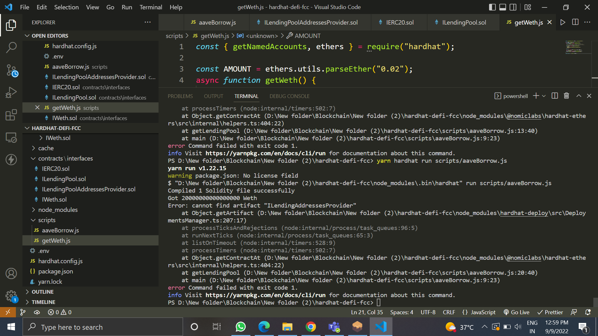The height and width of the screenshot is (336, 598).
Task: Open Customize Layout icon in title bar
Action: [x=528, y=7]
